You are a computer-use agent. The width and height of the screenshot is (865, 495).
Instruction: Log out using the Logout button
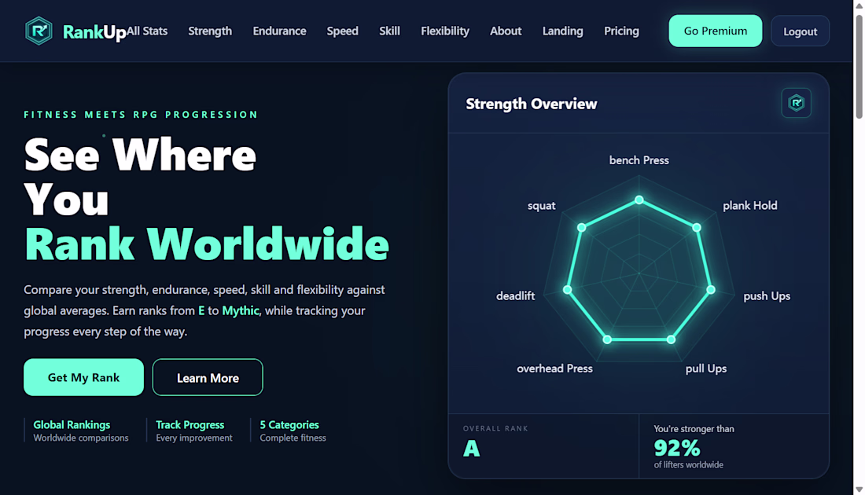(x=801, y=31)
